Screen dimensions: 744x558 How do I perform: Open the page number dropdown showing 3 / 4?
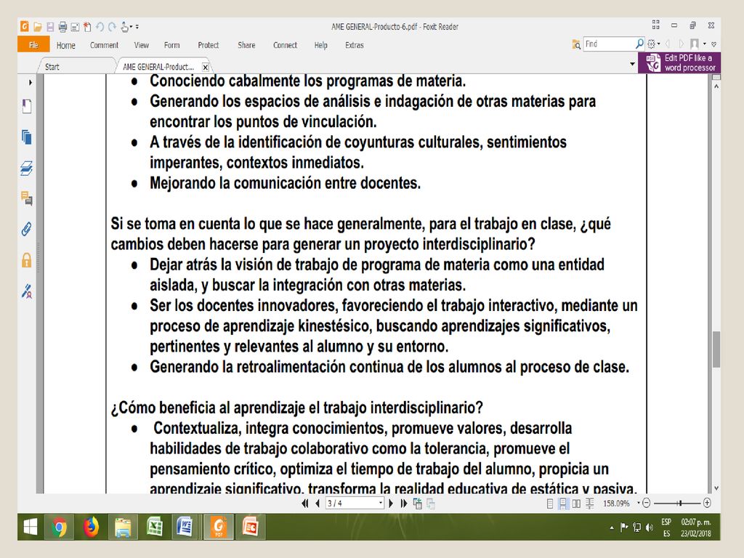click(381, 503)
